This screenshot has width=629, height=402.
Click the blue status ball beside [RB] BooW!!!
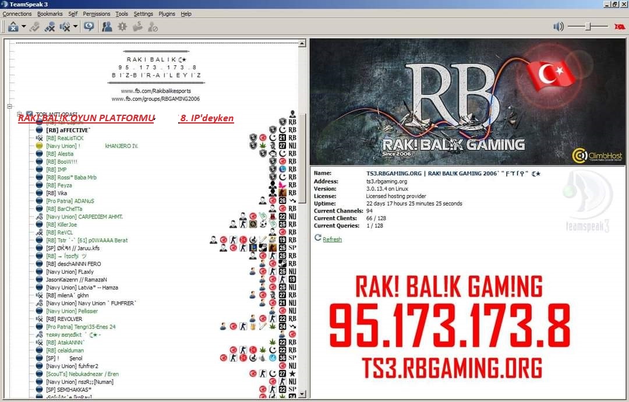click(x=40, y=162)
